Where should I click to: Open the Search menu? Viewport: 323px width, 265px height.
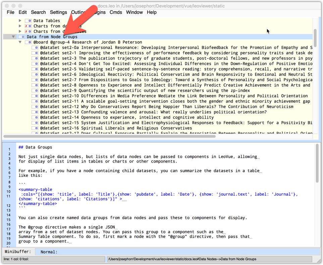pyautogui.click(x=38, y=12)
